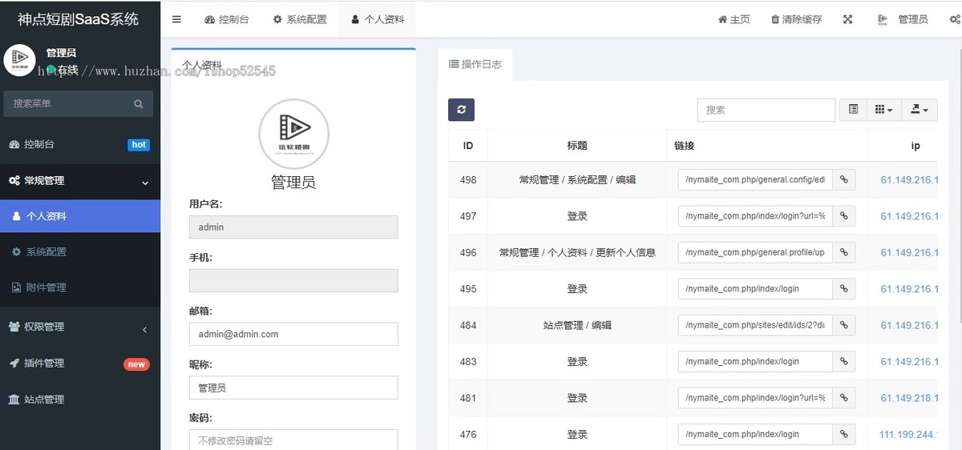Click the ID cell 495
Image resolution: width=962 pixels, height=450 pixels.
(x=468, y=289)
